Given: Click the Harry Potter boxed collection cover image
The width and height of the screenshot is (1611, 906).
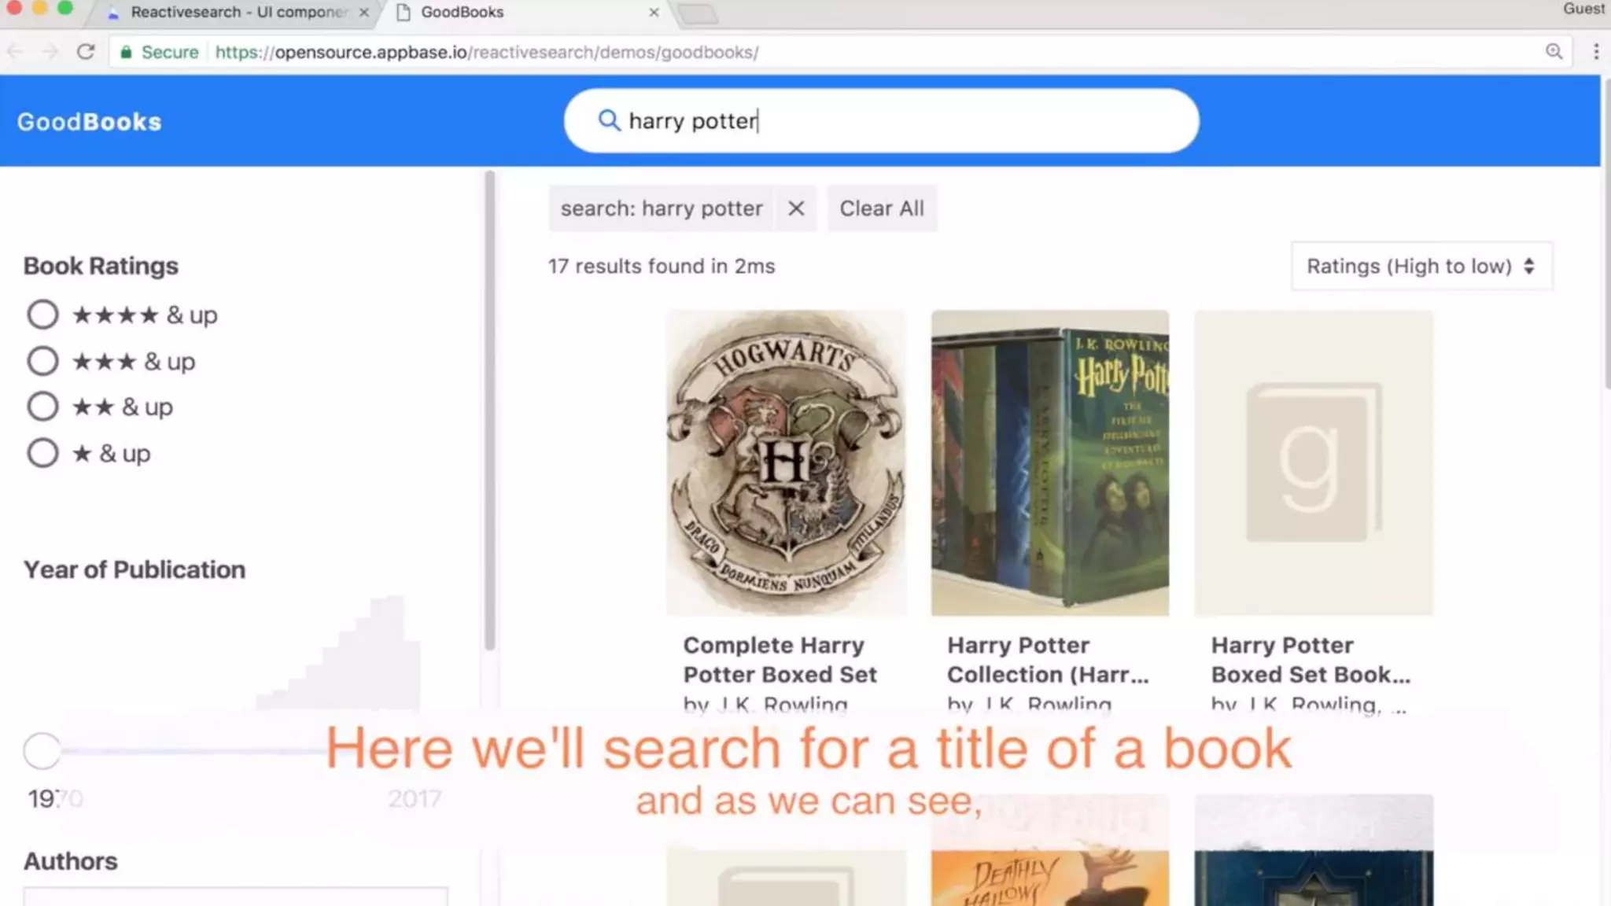Looking at the screenshot, I should pyautogui.click(x=1050, y=462).
